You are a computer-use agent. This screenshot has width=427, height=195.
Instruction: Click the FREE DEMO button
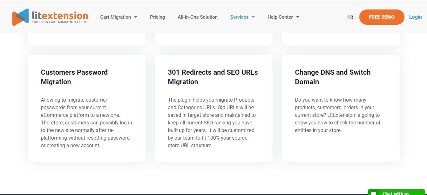pyautogui.click(x=382, y=17)
